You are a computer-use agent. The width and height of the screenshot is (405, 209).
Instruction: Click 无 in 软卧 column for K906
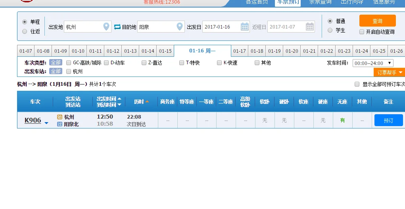265,120
